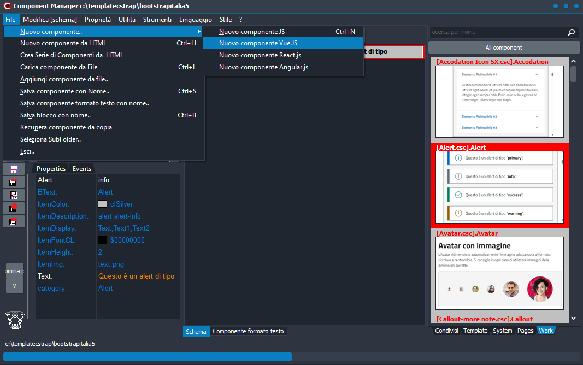This screenshot has width=583, height=365.
Task: Open the Modifica [schema] menu
Action: [50, 20]
